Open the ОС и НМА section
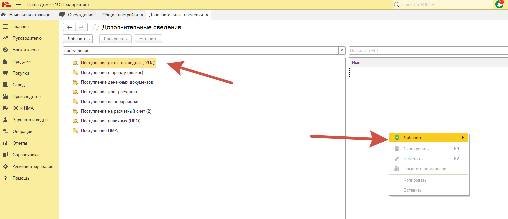508x219 pixels. point(23,108)
